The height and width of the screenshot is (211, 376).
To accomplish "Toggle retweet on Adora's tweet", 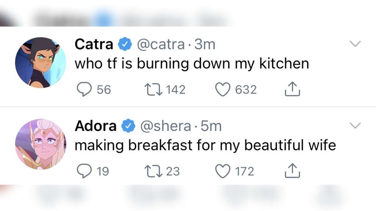I will (154, 170).
